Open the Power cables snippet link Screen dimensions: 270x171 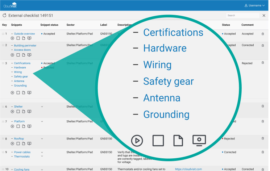click(x=22, y=152)
